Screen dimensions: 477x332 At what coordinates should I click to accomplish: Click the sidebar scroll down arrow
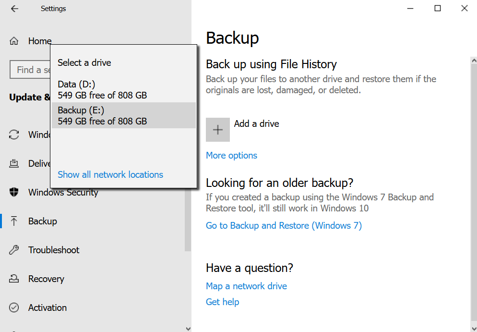click(x=188, y=328)
